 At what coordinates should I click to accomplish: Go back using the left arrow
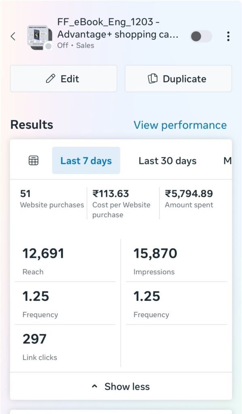13,36
